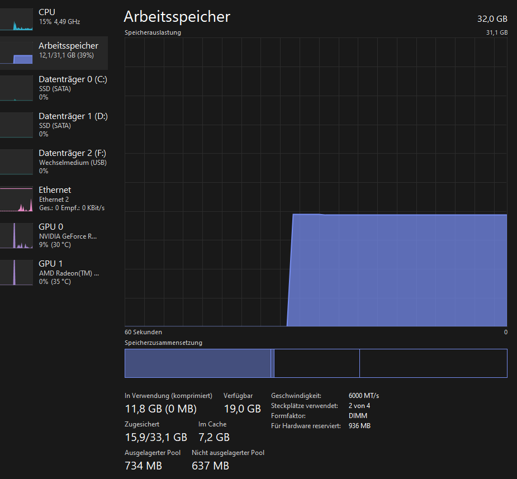Select the Ethernet performance entry

pos(54,199)
